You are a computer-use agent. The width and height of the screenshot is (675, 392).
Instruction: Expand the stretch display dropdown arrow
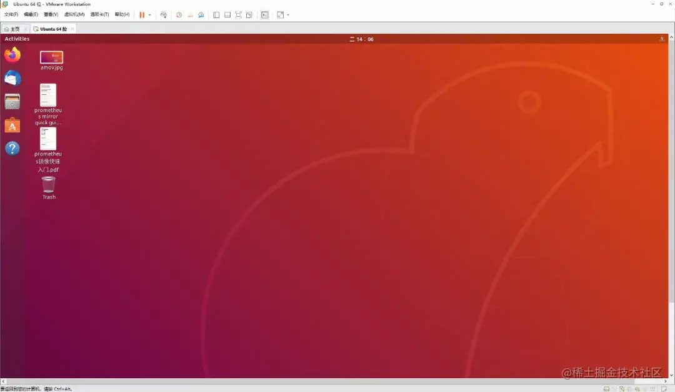pos(288,15)
